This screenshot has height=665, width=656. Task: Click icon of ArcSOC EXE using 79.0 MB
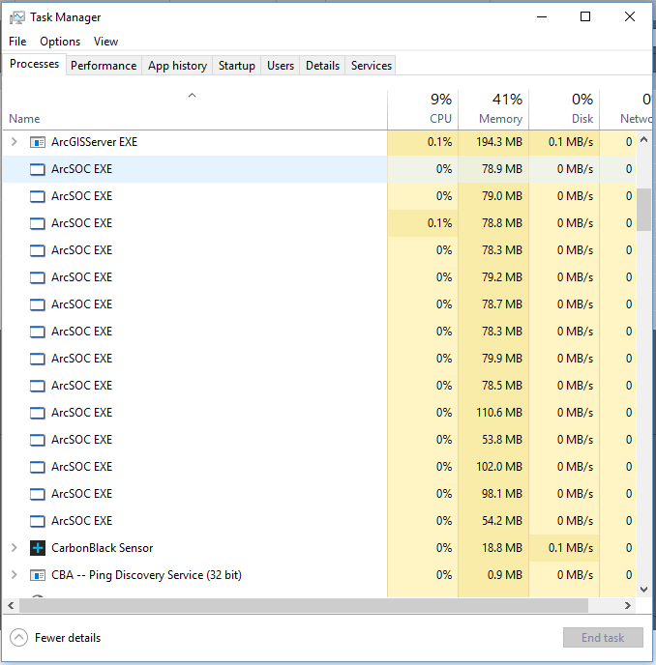(38, 196)
